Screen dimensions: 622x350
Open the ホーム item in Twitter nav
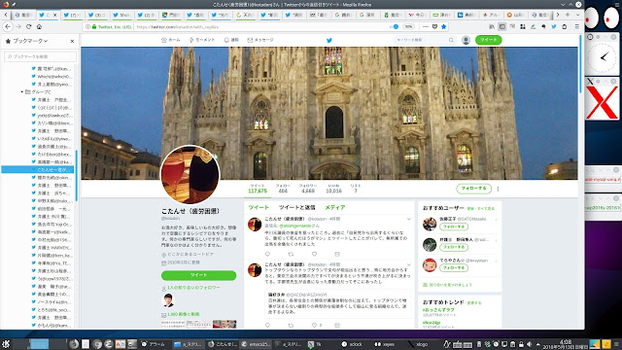pos(171,40)
